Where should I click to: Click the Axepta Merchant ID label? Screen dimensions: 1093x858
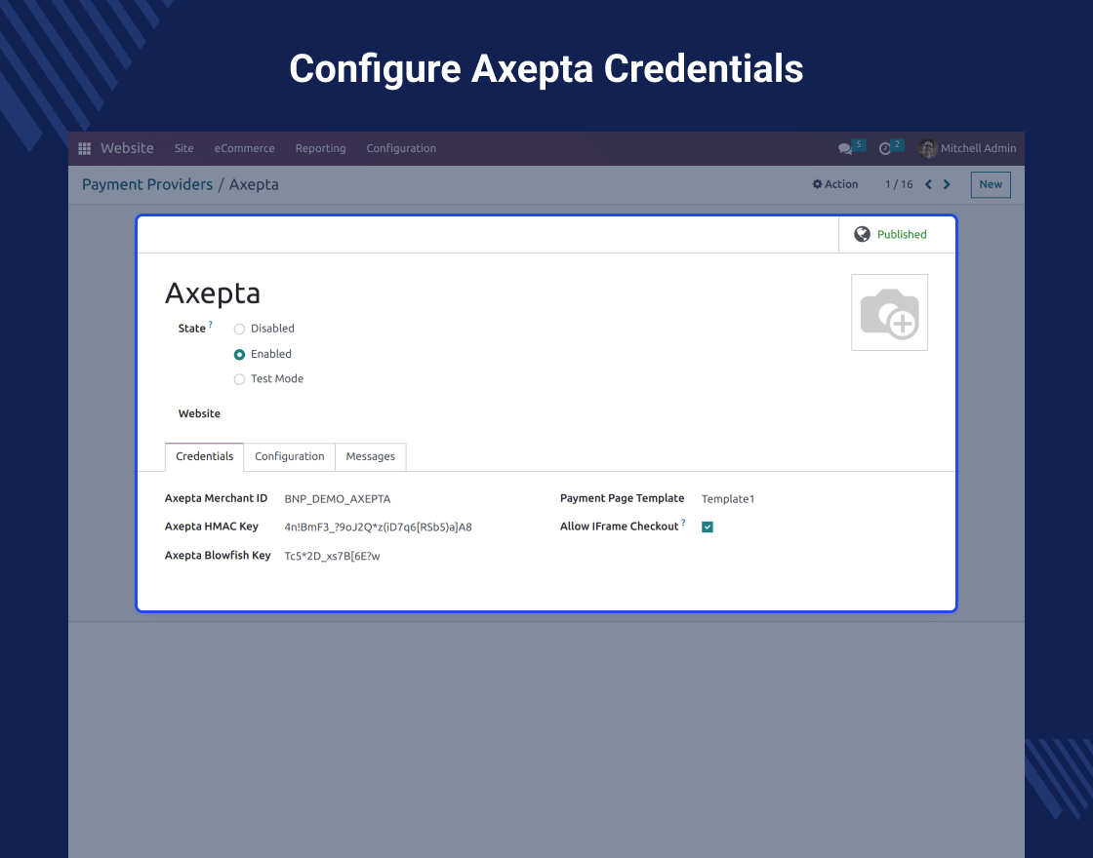[x=216, y=498]
